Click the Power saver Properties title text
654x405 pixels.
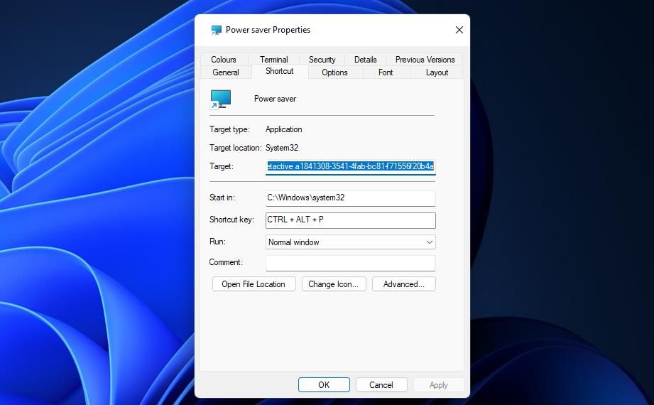point(268,30)
